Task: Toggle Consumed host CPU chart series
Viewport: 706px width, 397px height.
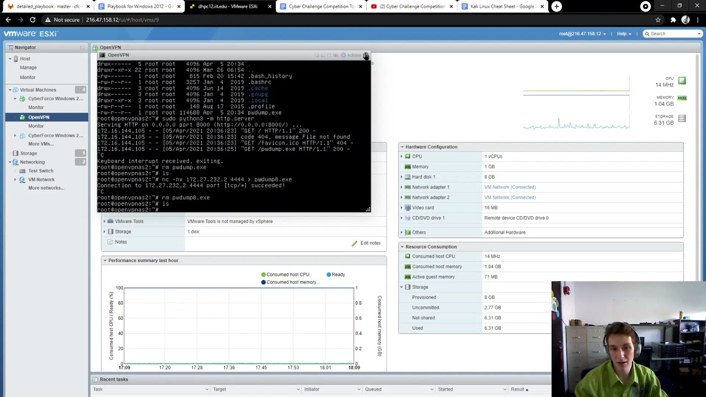Action: [x=285, y=275]
